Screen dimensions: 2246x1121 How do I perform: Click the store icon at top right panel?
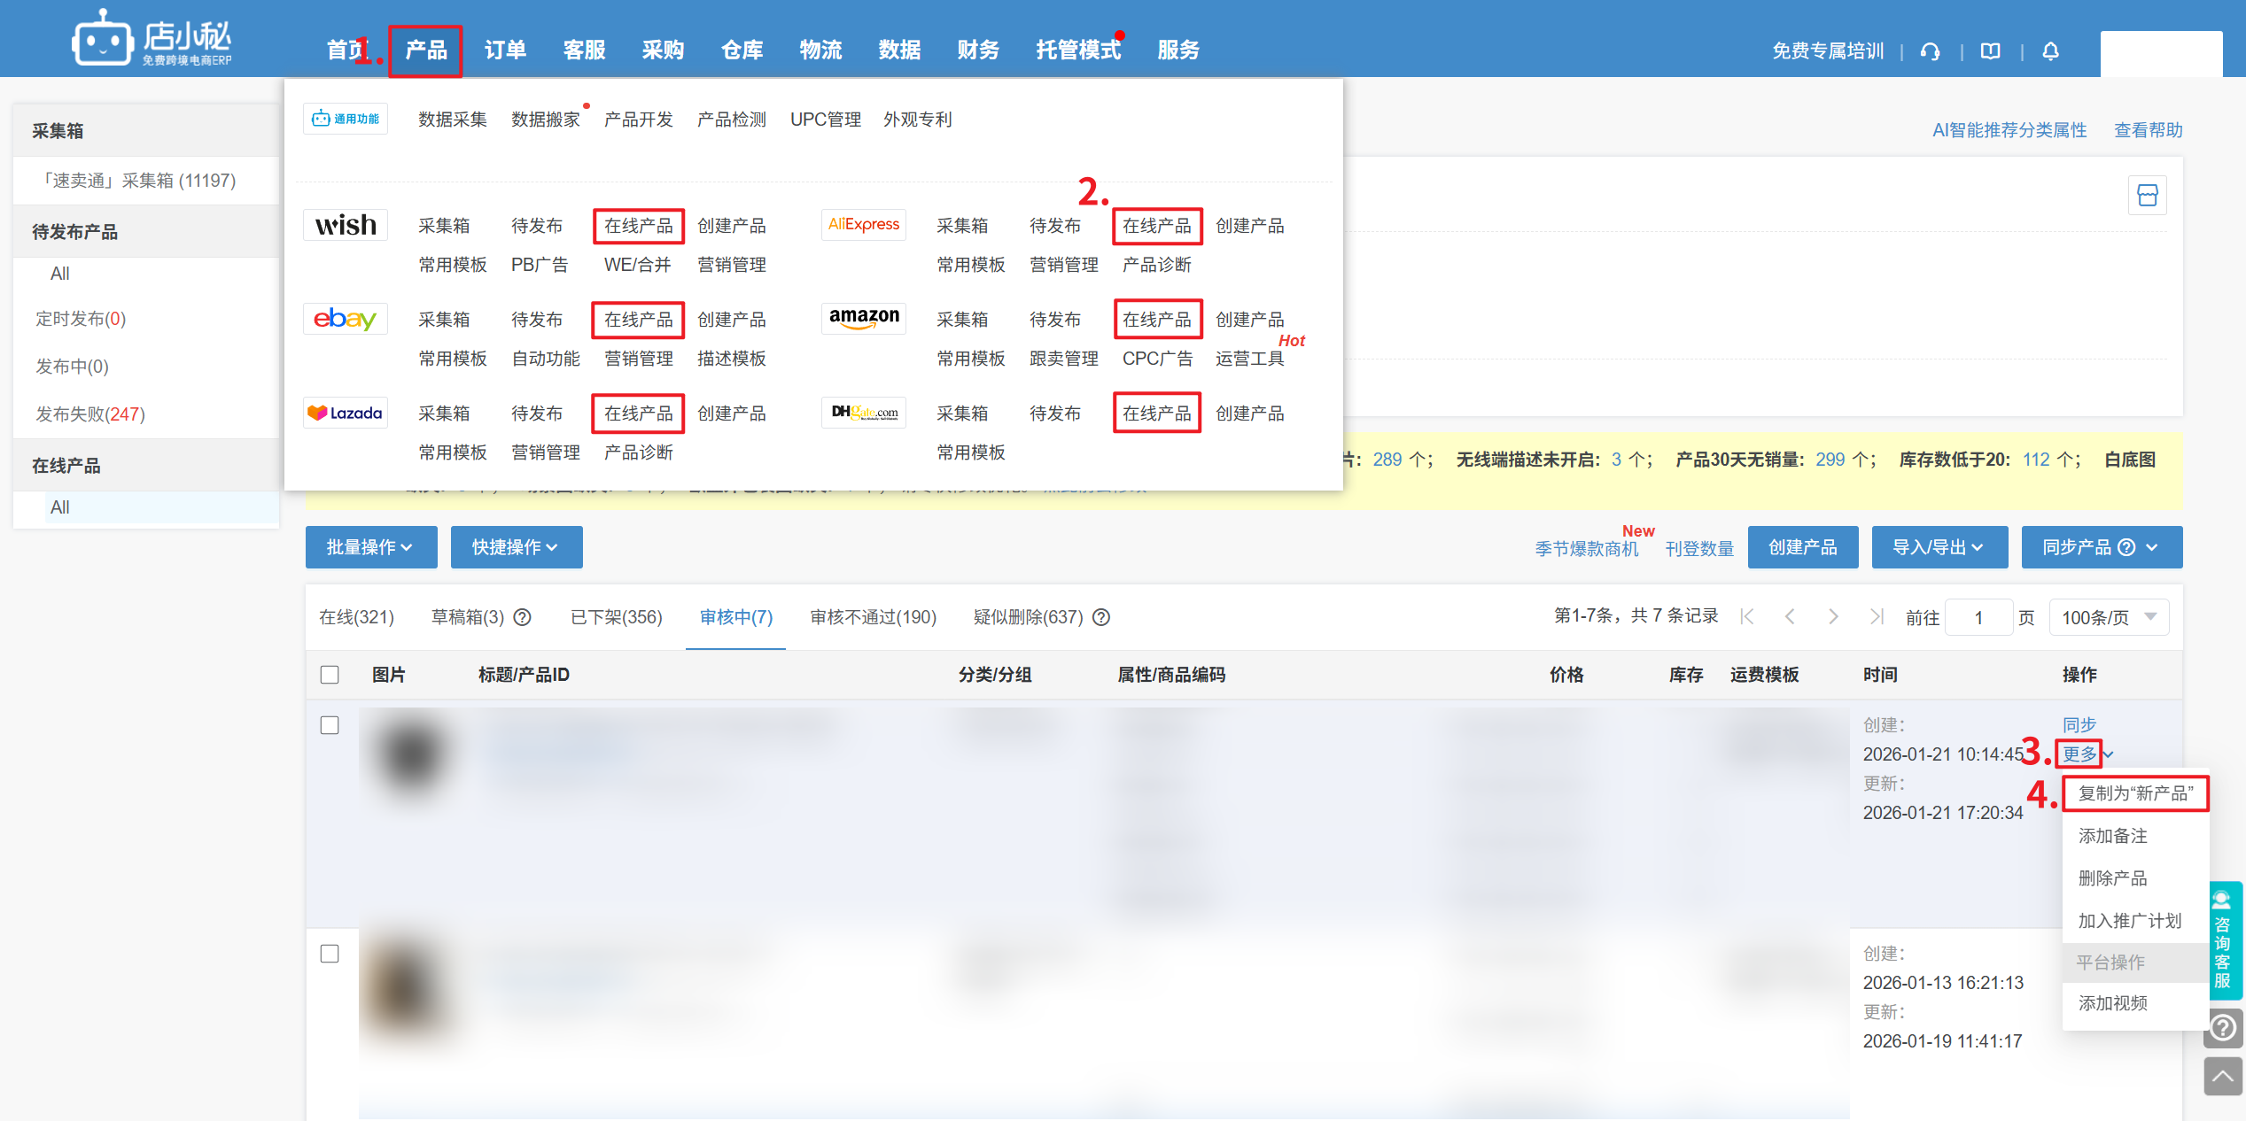pos(2147,196)
